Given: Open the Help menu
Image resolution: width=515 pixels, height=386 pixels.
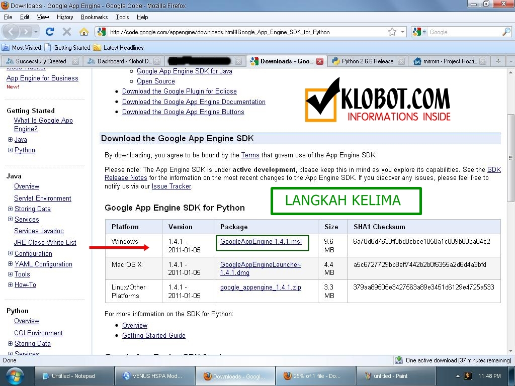Looking at the screenshot, I should pos(142,17).
